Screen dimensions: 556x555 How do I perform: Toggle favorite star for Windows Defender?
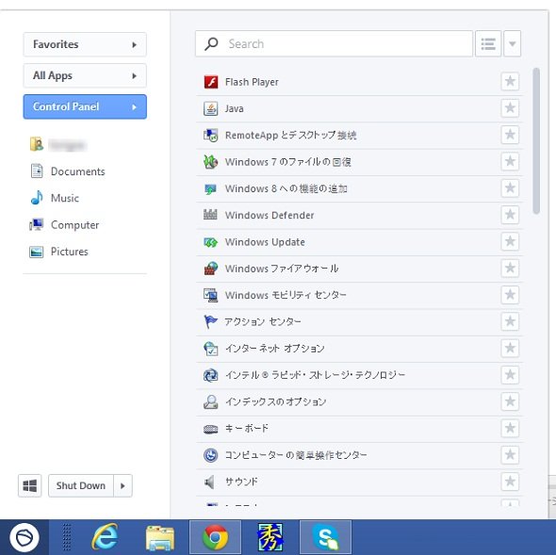tap(510, 215)
